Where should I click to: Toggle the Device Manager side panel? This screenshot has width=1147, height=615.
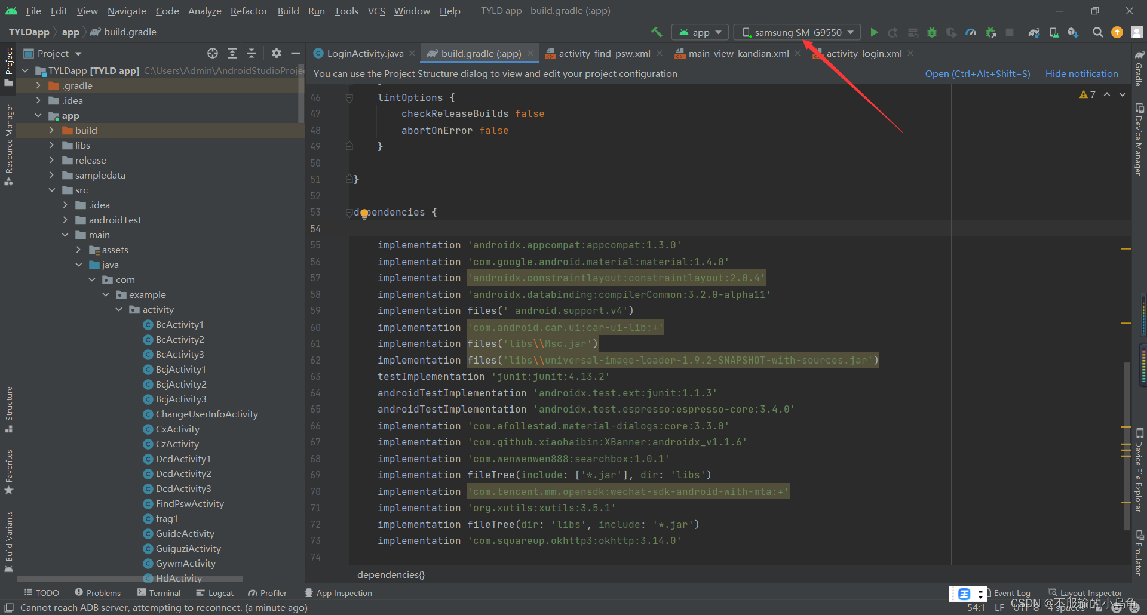click(x=1139, y=139)
